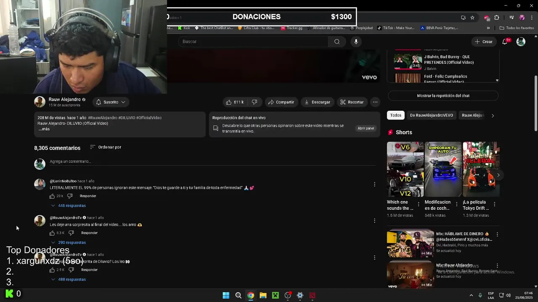Click the install app icon in address bar
538x302 pixels.
[x=463, y=18]
